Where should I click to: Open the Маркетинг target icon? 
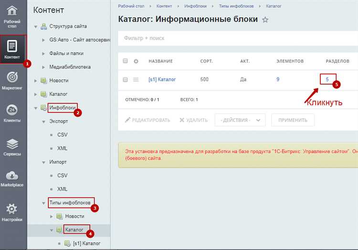coord(12,77)
